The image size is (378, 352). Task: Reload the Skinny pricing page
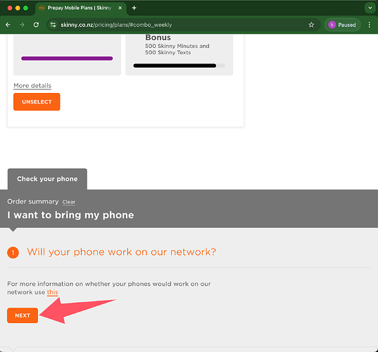(36, 25)
